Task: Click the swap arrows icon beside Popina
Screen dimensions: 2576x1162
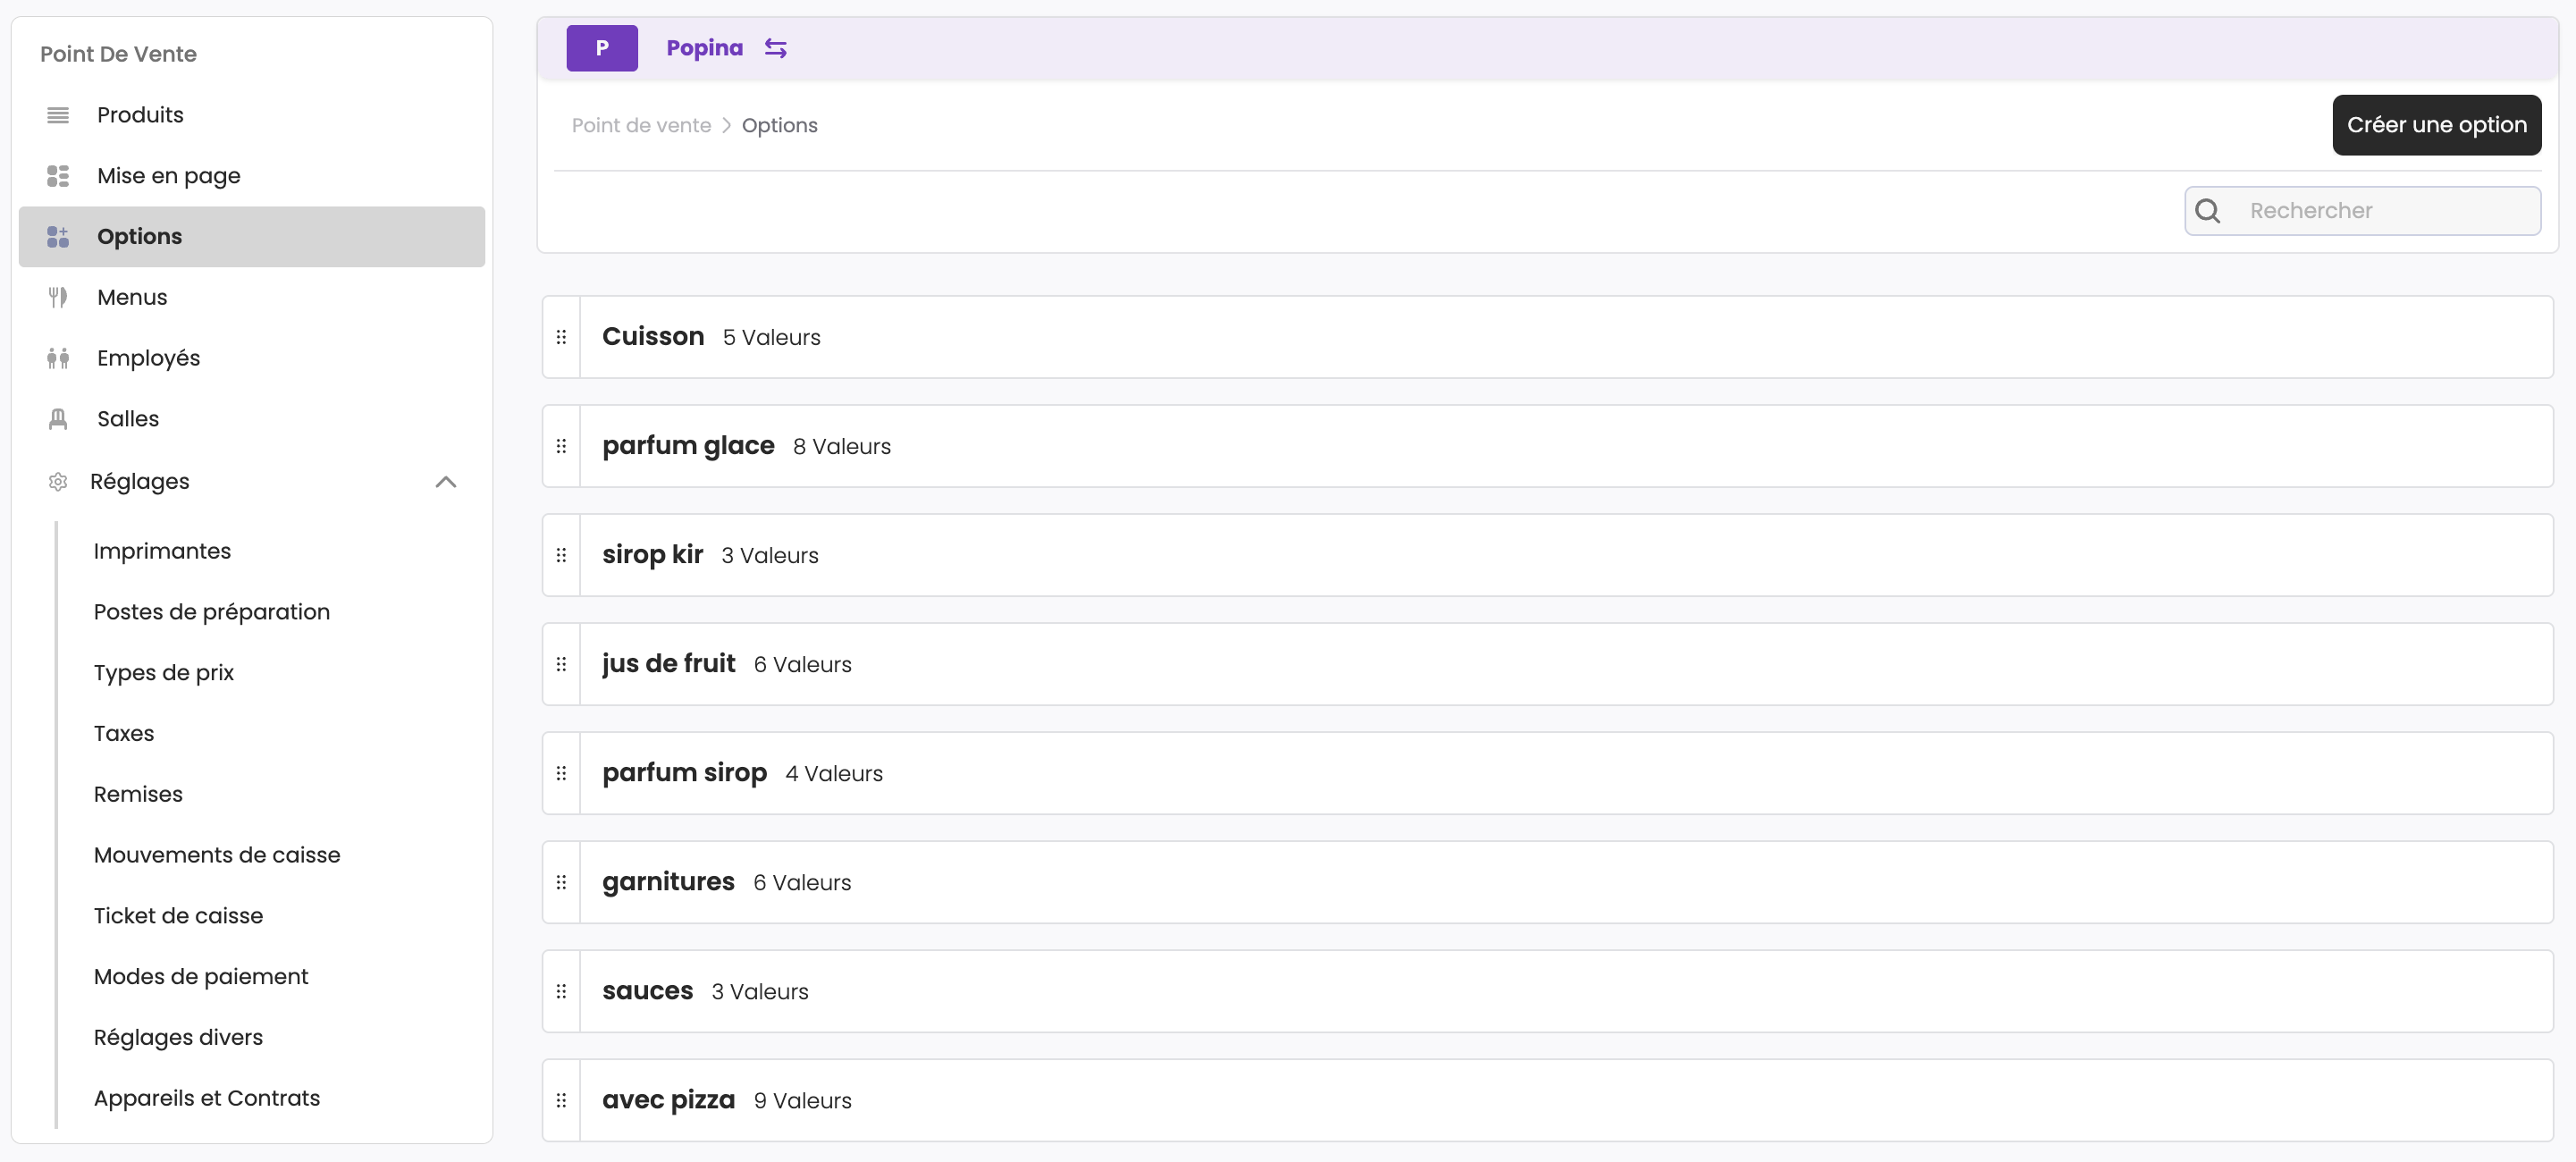Action: (775, 48)
